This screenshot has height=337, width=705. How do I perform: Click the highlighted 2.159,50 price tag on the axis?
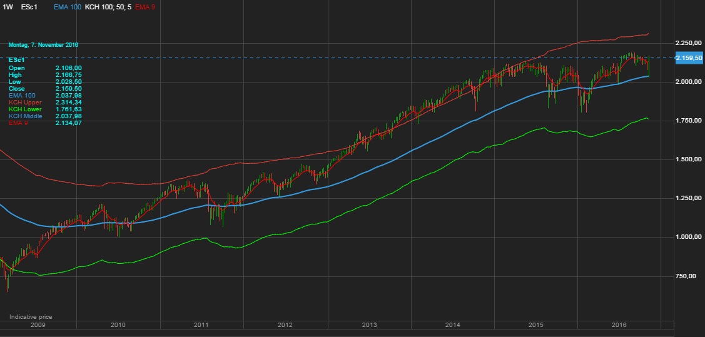tap(689, 58)
